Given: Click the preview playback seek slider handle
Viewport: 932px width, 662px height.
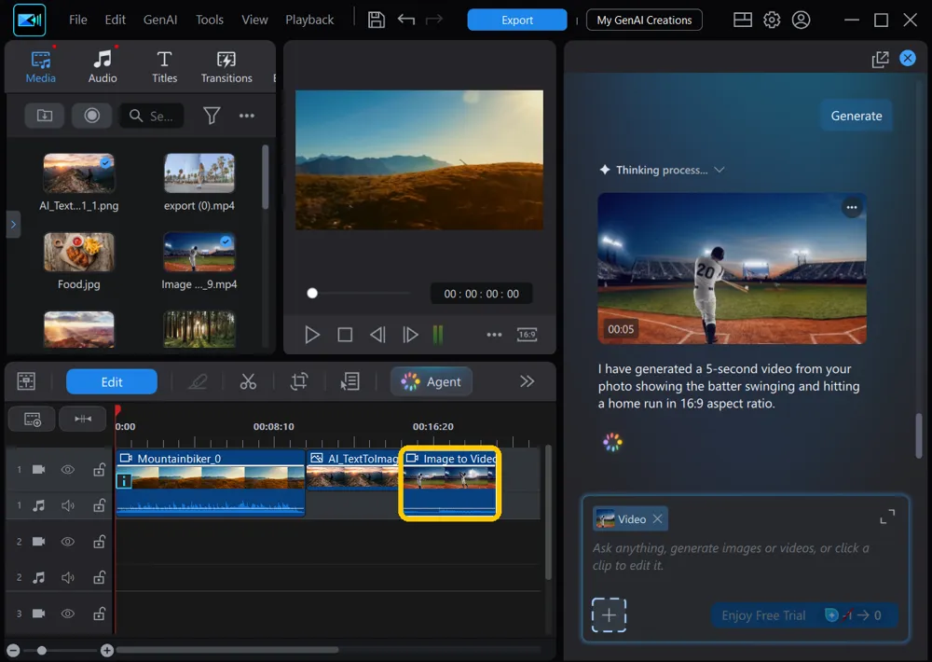Looking at the screenshot, I should click(312, 293).
